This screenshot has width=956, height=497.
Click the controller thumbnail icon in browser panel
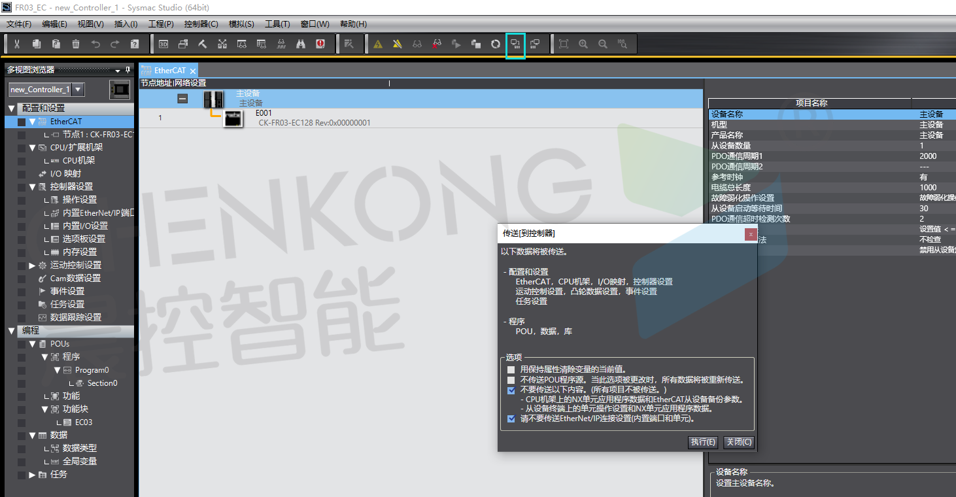tap(120, 90)
